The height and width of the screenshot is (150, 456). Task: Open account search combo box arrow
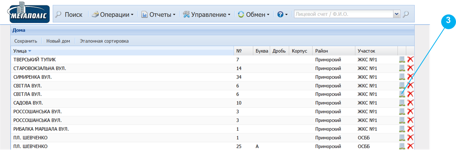(397, 14)
